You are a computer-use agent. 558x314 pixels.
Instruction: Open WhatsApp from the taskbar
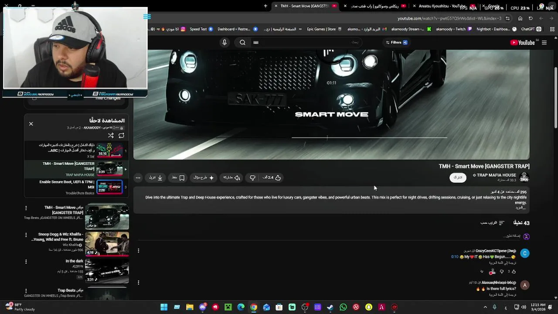(343, 307)
